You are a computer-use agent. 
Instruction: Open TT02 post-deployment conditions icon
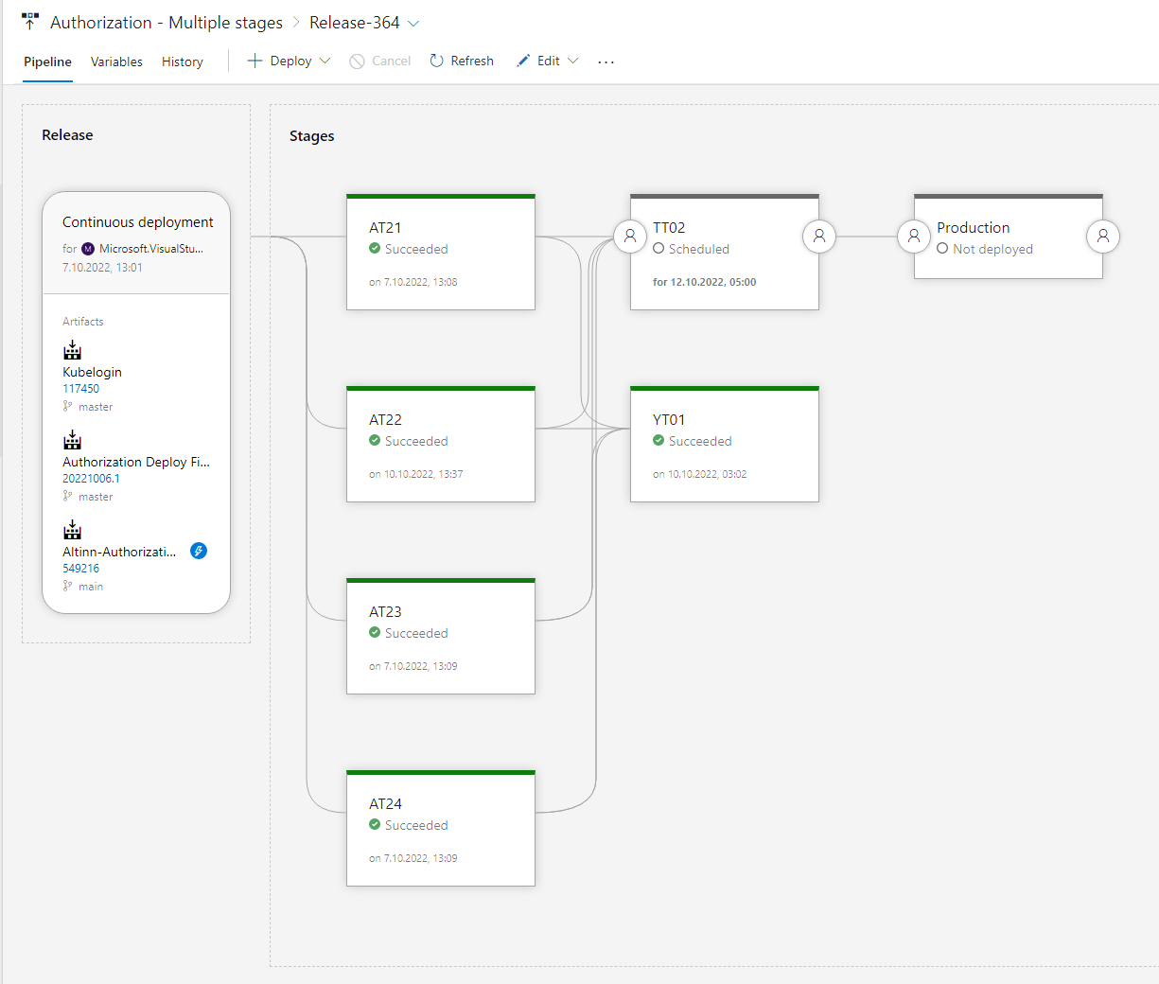point(819,237)
